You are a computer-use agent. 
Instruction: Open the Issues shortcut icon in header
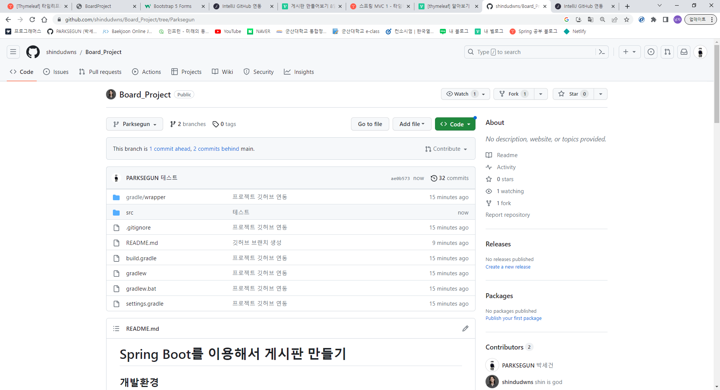tap(651, 52)
